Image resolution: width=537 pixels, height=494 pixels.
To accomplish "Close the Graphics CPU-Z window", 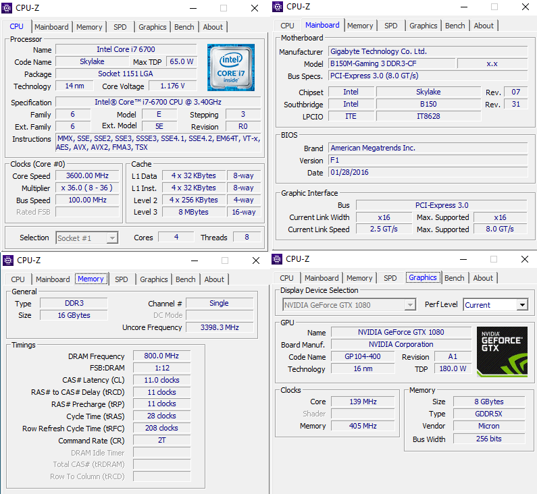I will 524,259.
